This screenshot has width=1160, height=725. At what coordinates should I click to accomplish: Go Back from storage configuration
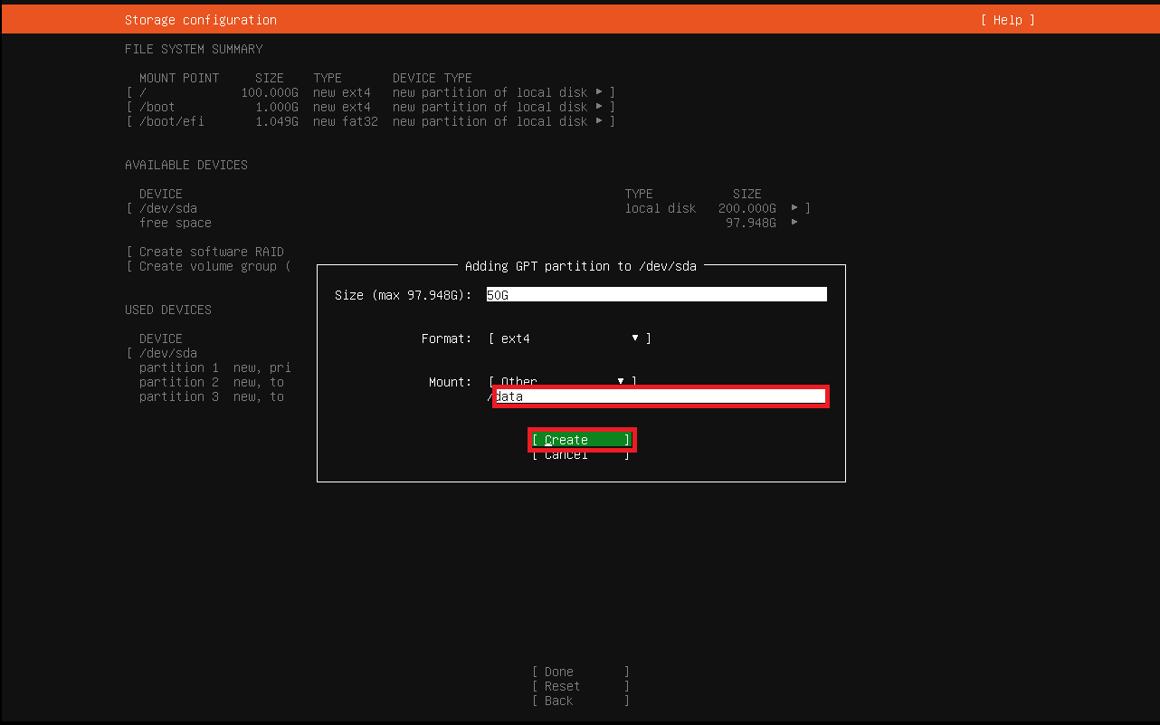[581, 701]
